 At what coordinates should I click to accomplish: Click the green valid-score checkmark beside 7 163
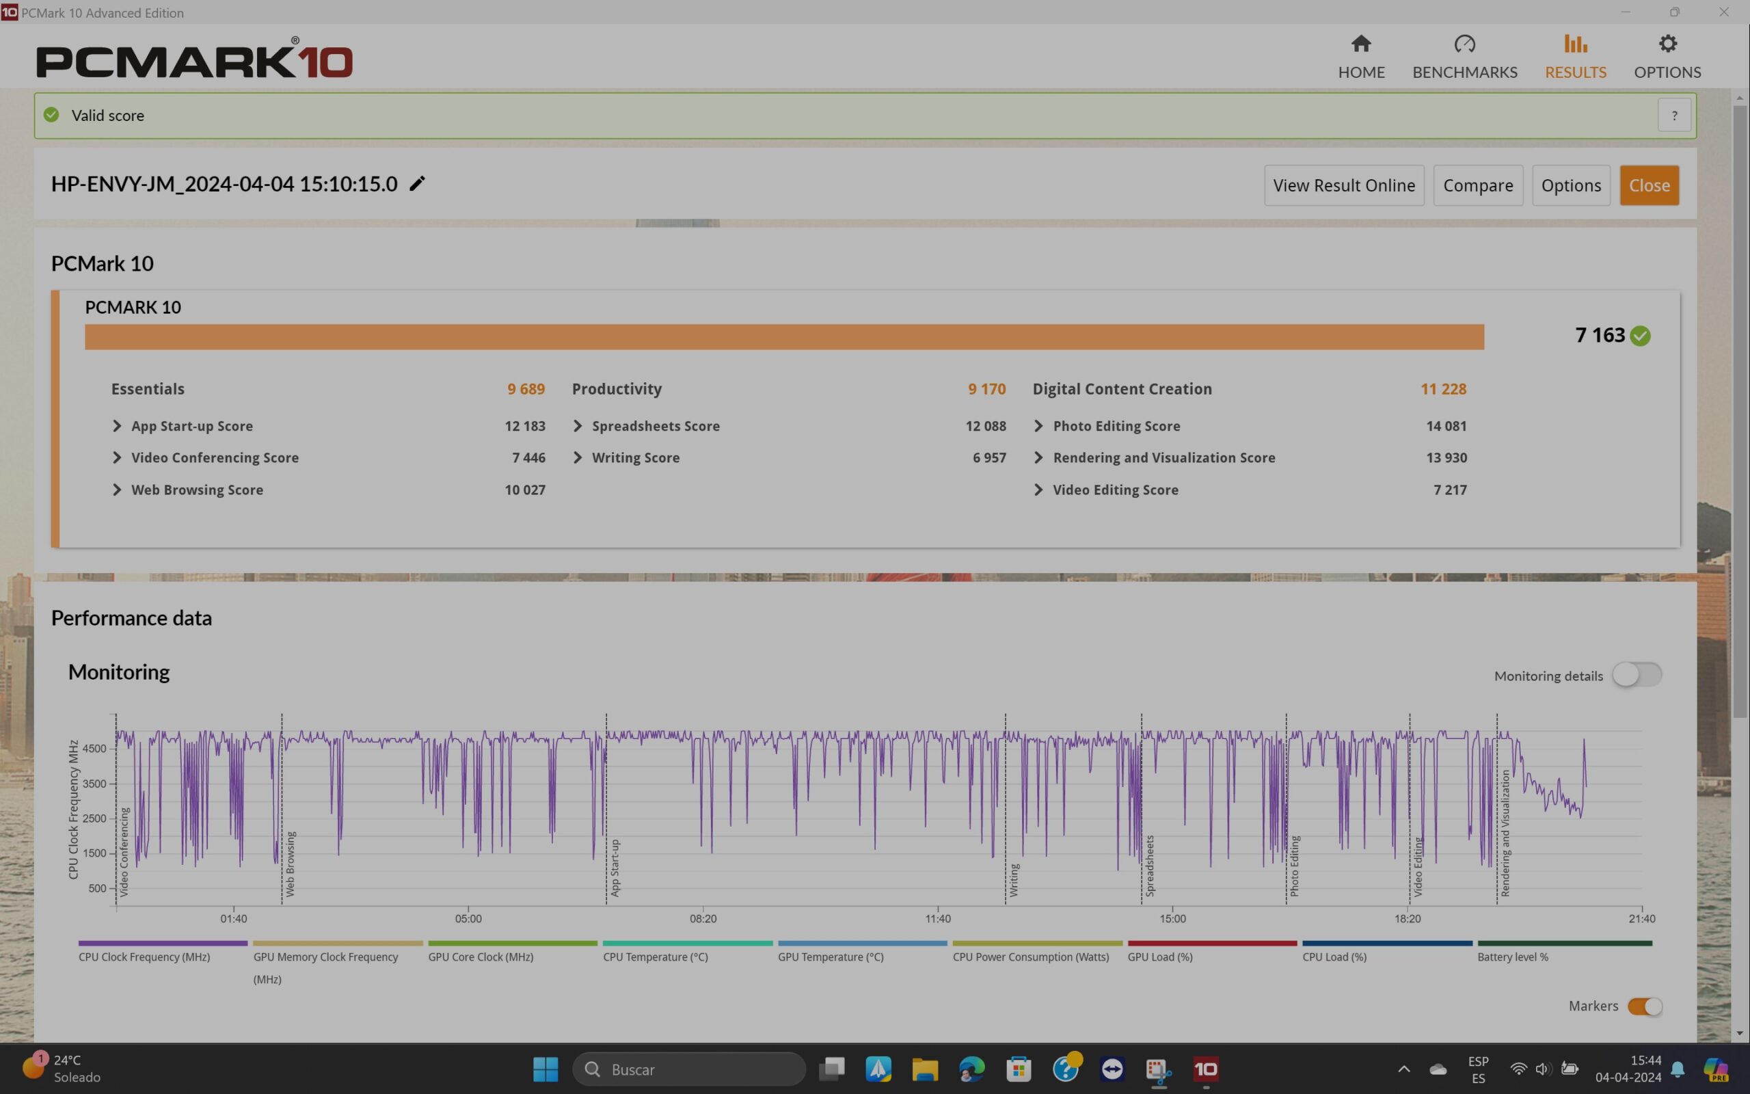tap(1640, 336)
